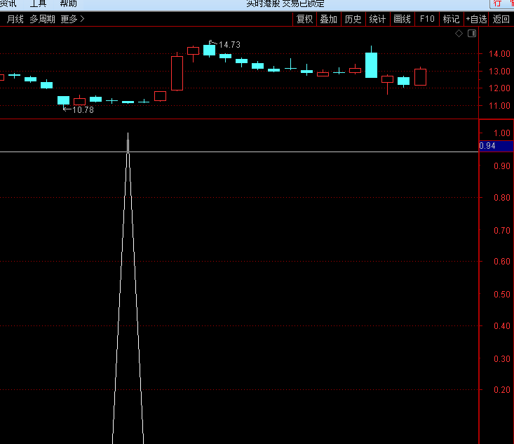The width and height of the screenshot is (514, 444).
Task: Click 0.40 on indicator axis
Action: (x=502, y=326)
